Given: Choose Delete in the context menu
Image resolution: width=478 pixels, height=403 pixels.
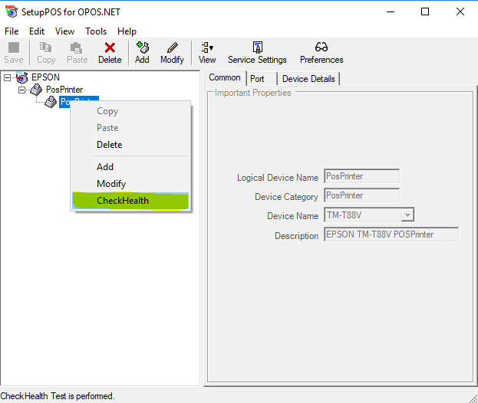Looking at the screenshot, I should (x=130, y=145).
